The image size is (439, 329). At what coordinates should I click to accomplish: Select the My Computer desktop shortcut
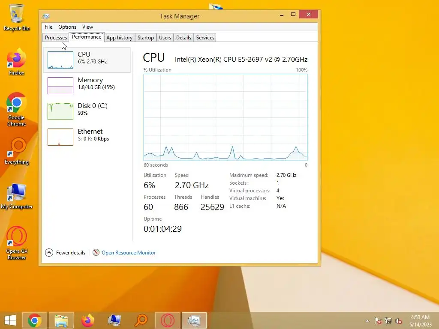[17, 196]
